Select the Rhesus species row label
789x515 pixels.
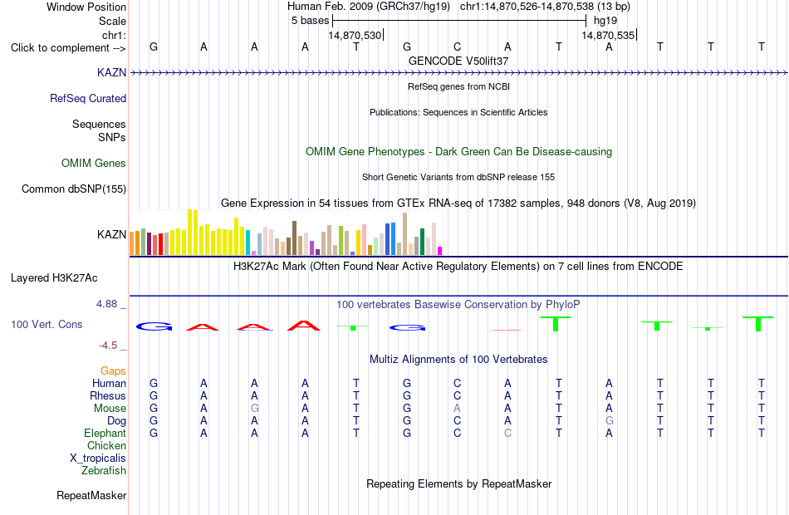(108, 395)
